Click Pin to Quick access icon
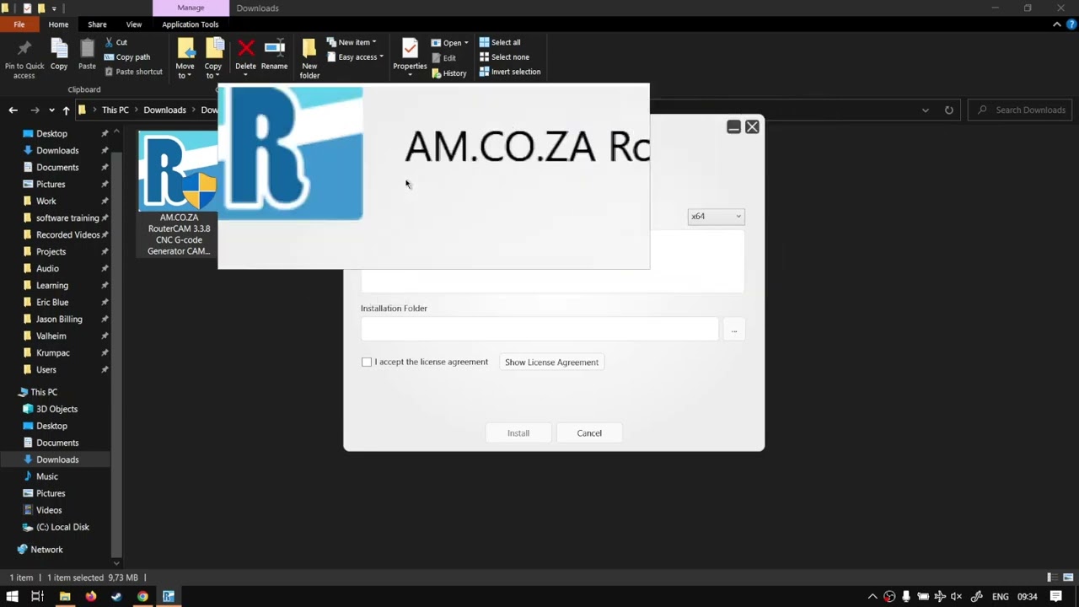Viewport: 1079px width, 607px height. point(24,49)
